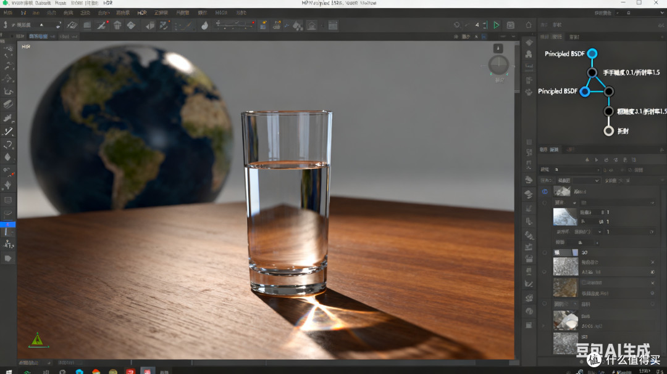The width and height of the screenshot is (667, 374).
Task: Click the green play button in top toolbar
Action: point(496,25)
